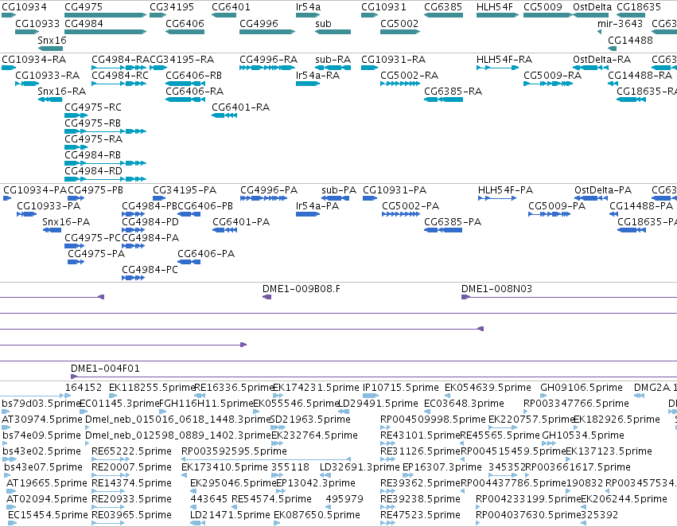The width and height of the screenshot is (677, 527).
Task: Select the OstDelta gene label
Action: (593, 7)
